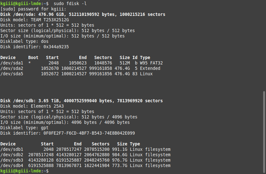This screenshot has width=266, height=174.
Task: Click the final command prompt line at bottom
Action: pos(24,171)
